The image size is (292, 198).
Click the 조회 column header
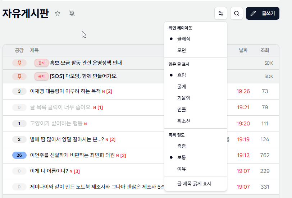click(x=265, y=50)
